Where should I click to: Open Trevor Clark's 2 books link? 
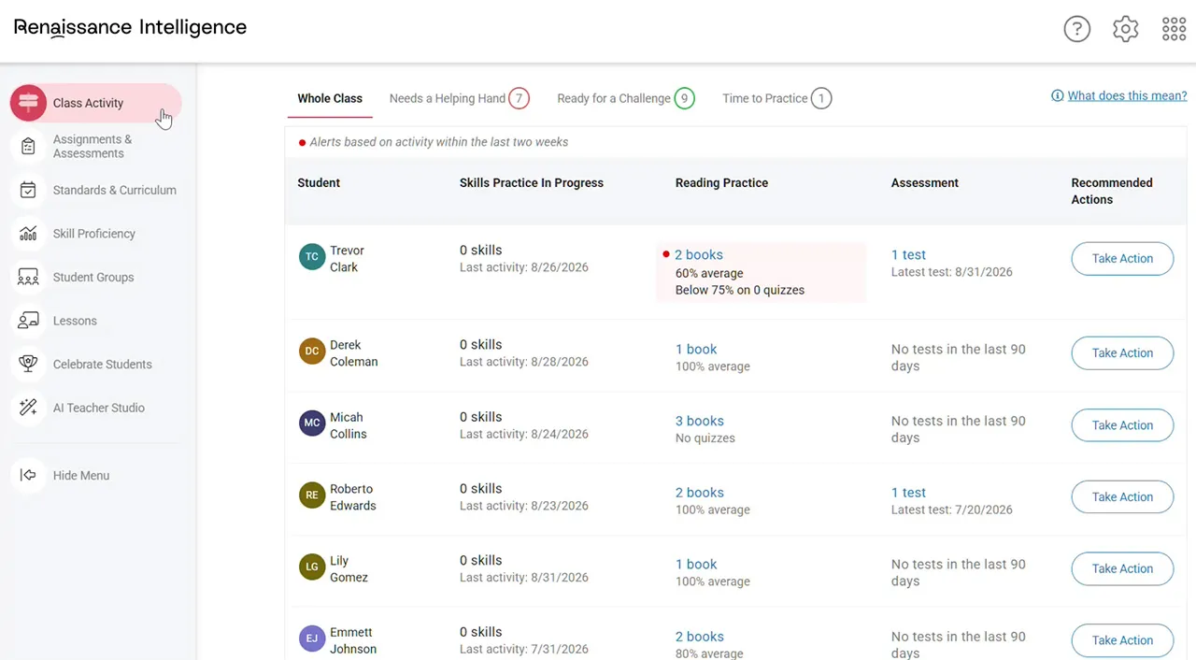(x=699, y=254)
